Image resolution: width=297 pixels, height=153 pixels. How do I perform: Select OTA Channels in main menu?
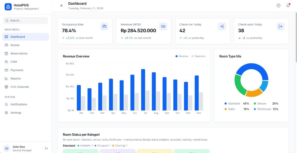tap(20, 87)
